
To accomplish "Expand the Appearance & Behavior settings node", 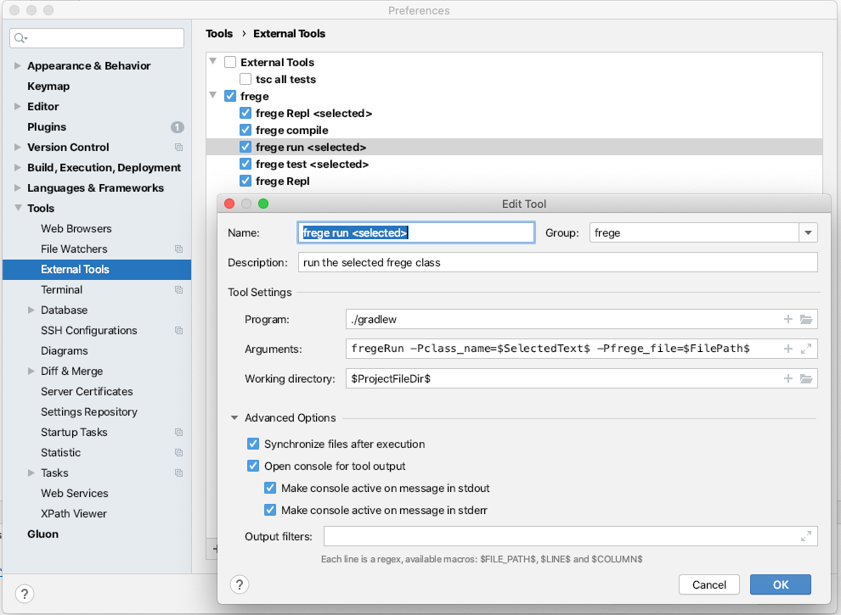I will tap(18, 66).
